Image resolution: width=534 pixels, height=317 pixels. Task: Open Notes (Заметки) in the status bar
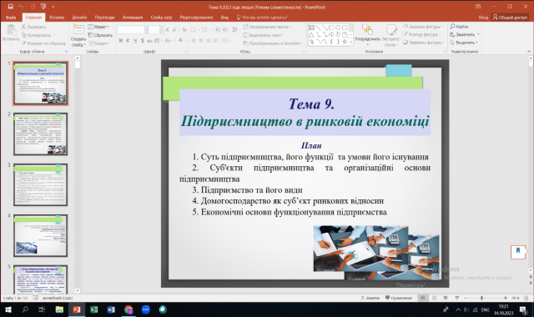370,298
